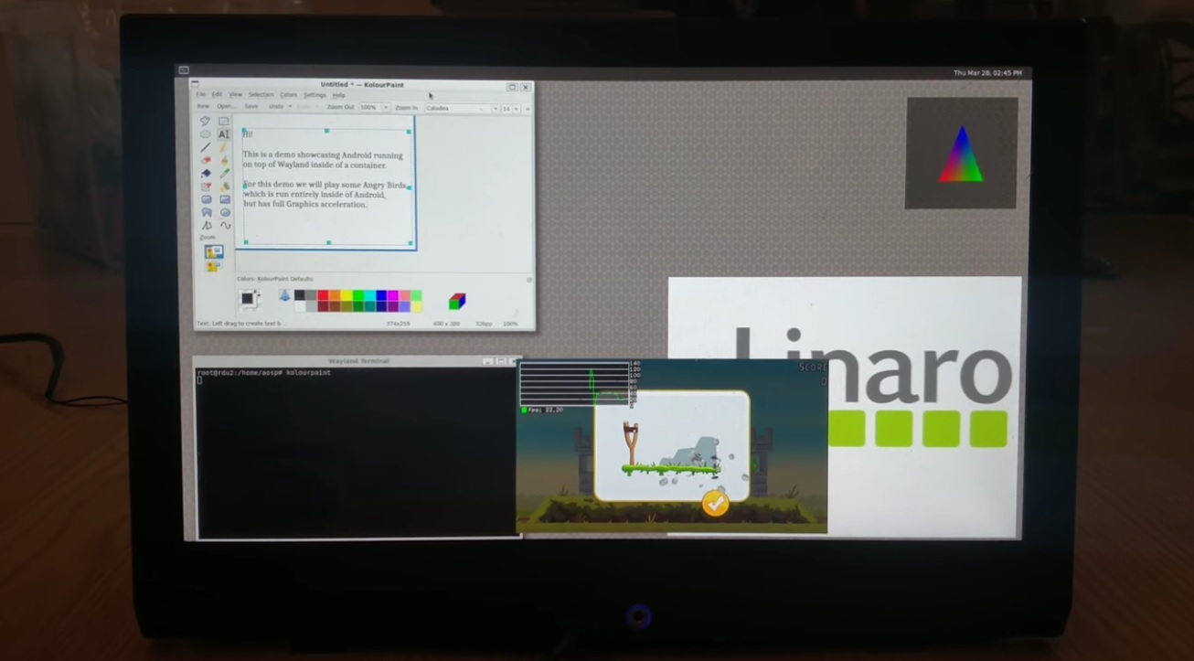Image resolution: width=1194 pixels, height=661 pixels.
Task: Select the Text tool in KolourPaint
Action: pyautogui.click(x=224, y=133)
